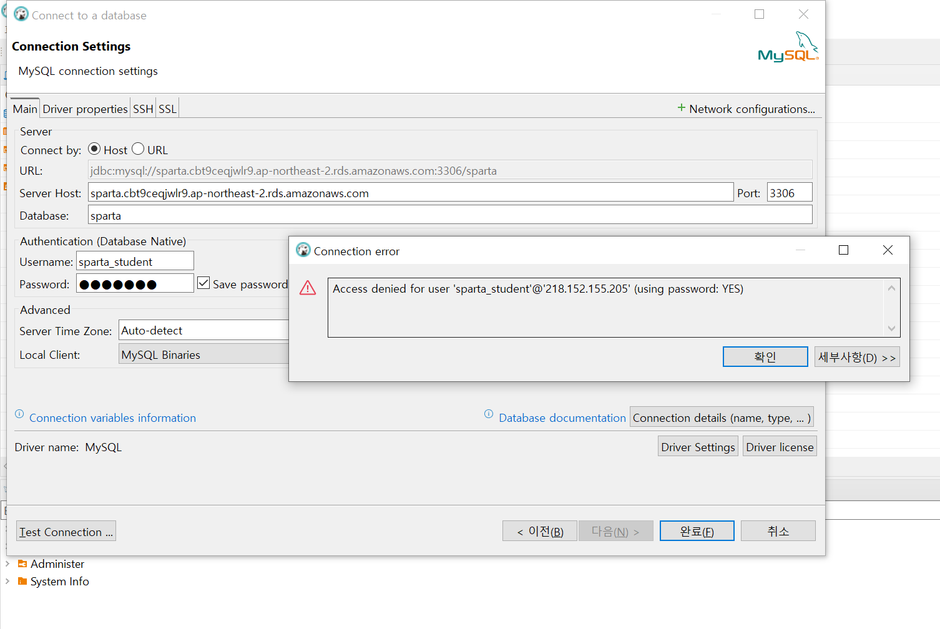
Task: Open Connection variables information link
Action: coord(112,417)
